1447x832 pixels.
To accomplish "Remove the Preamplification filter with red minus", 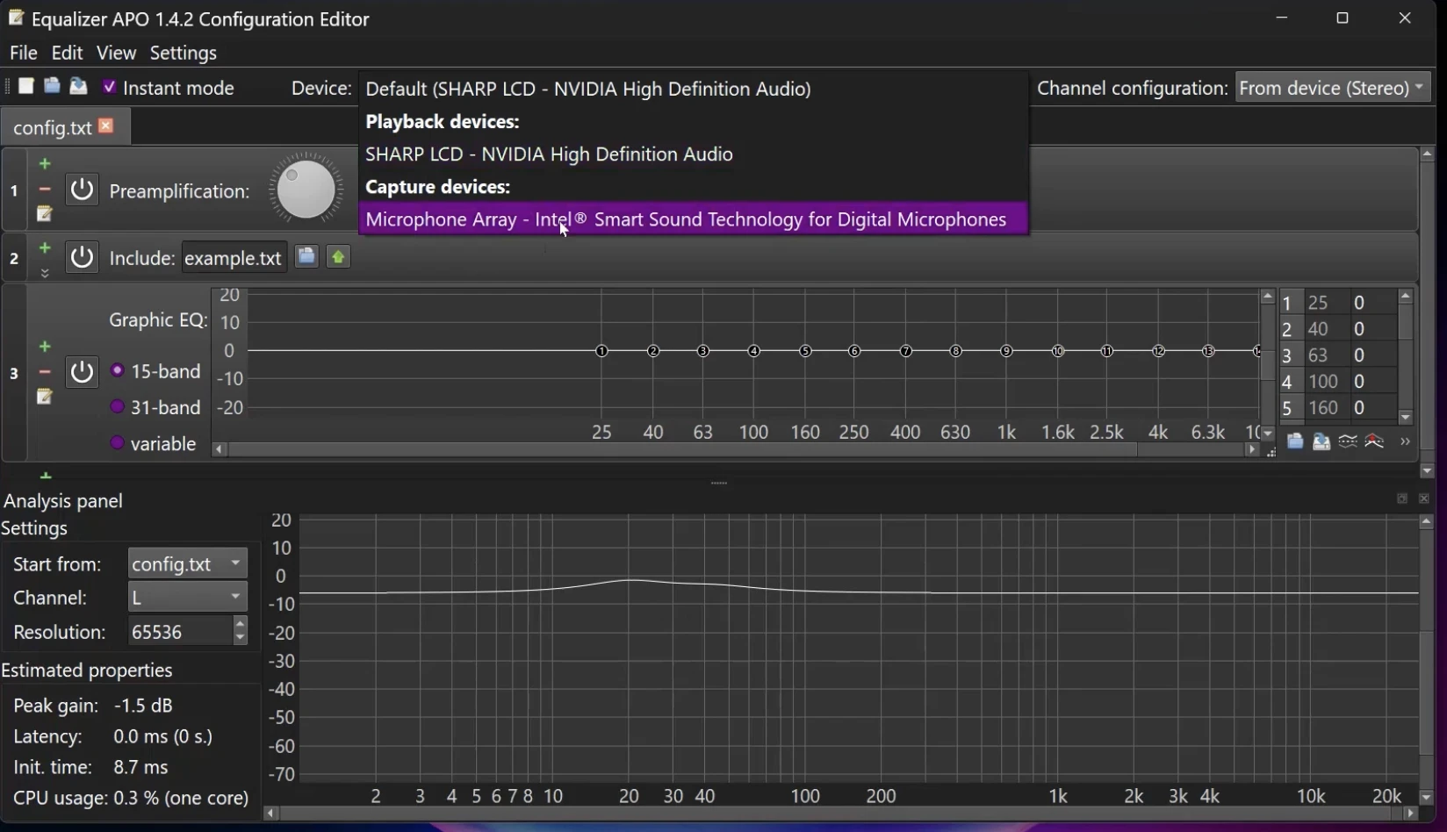I will 45,189.
